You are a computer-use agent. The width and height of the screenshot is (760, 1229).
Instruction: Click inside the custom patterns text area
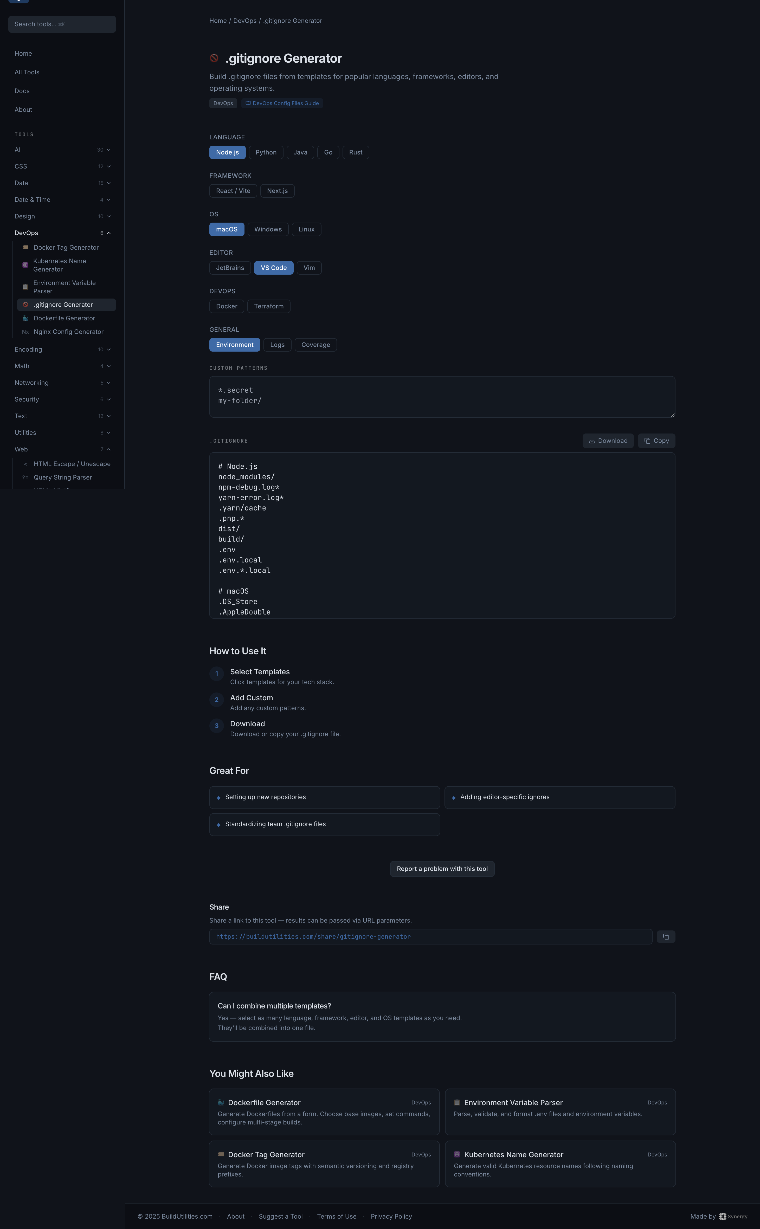[442, 397]
